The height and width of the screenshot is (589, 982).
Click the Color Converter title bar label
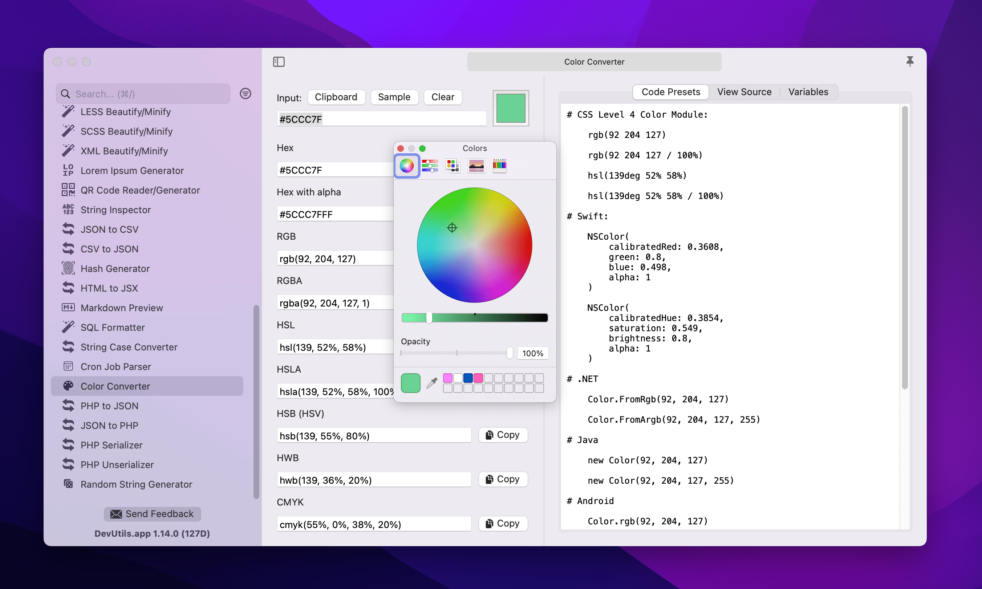[594, 61]
